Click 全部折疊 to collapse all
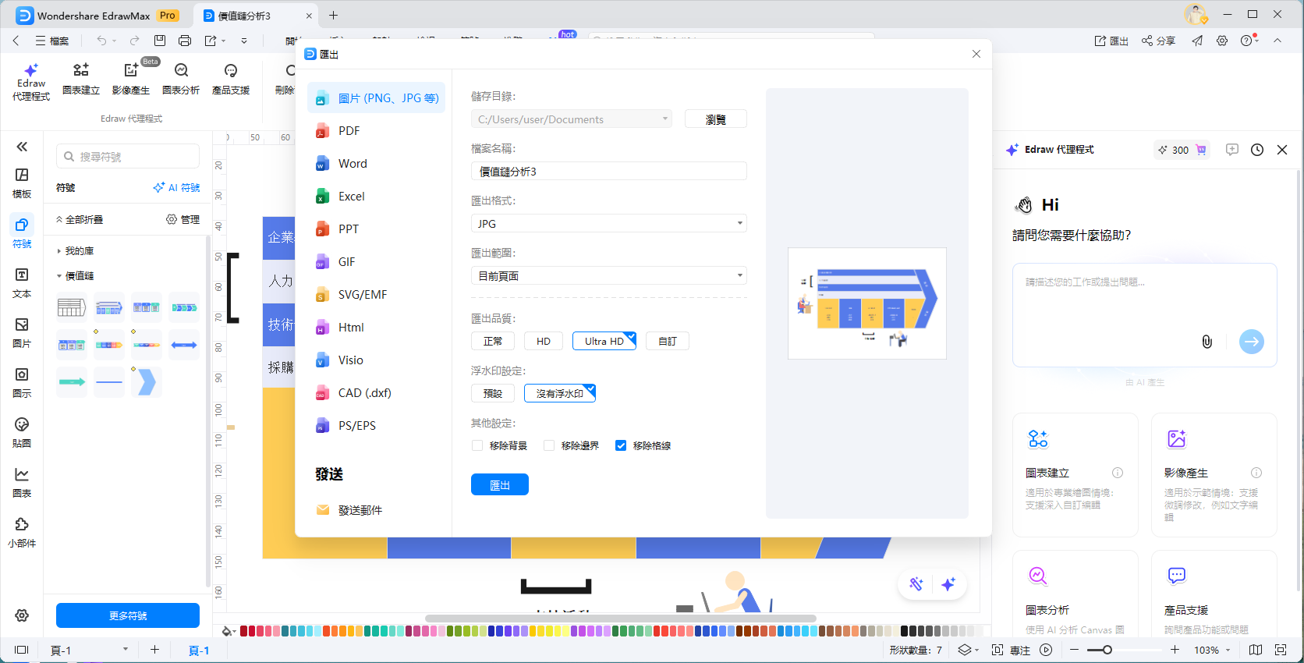 80,220
